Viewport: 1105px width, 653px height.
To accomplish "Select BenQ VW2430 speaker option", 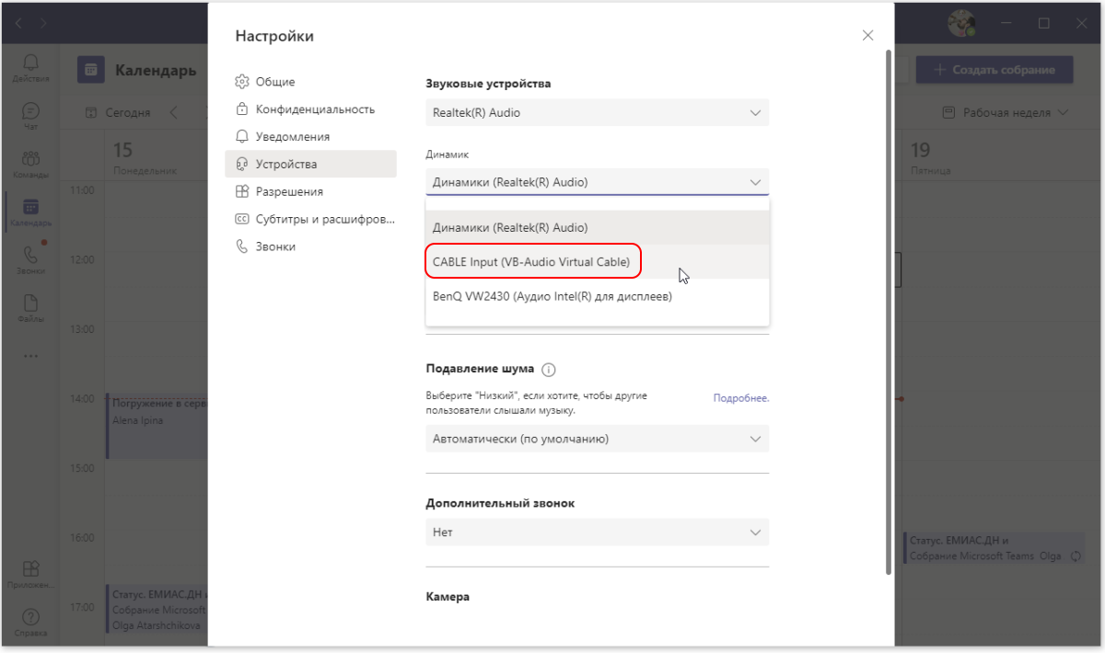I will click(597, 296).
